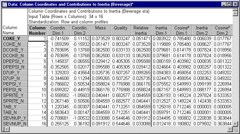240x134 pixels.
Task: Select the COKE_Y row header
Action: (14, 38)
